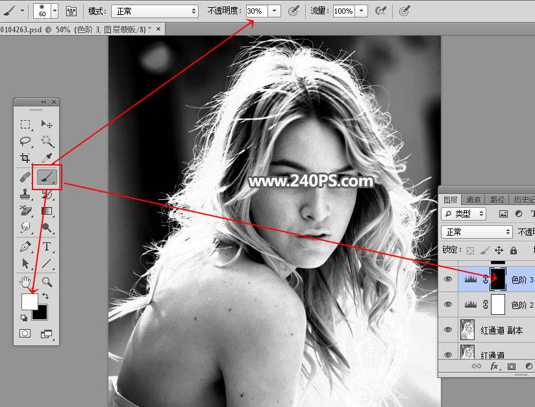
Task: Select the Brush tool in the toolbox
Action: coord(47,177)
